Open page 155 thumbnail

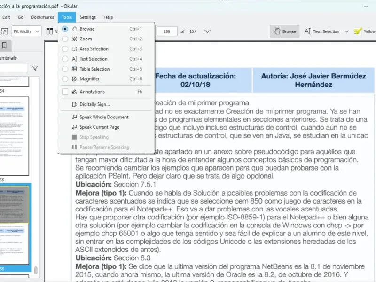tap(15, 136)
